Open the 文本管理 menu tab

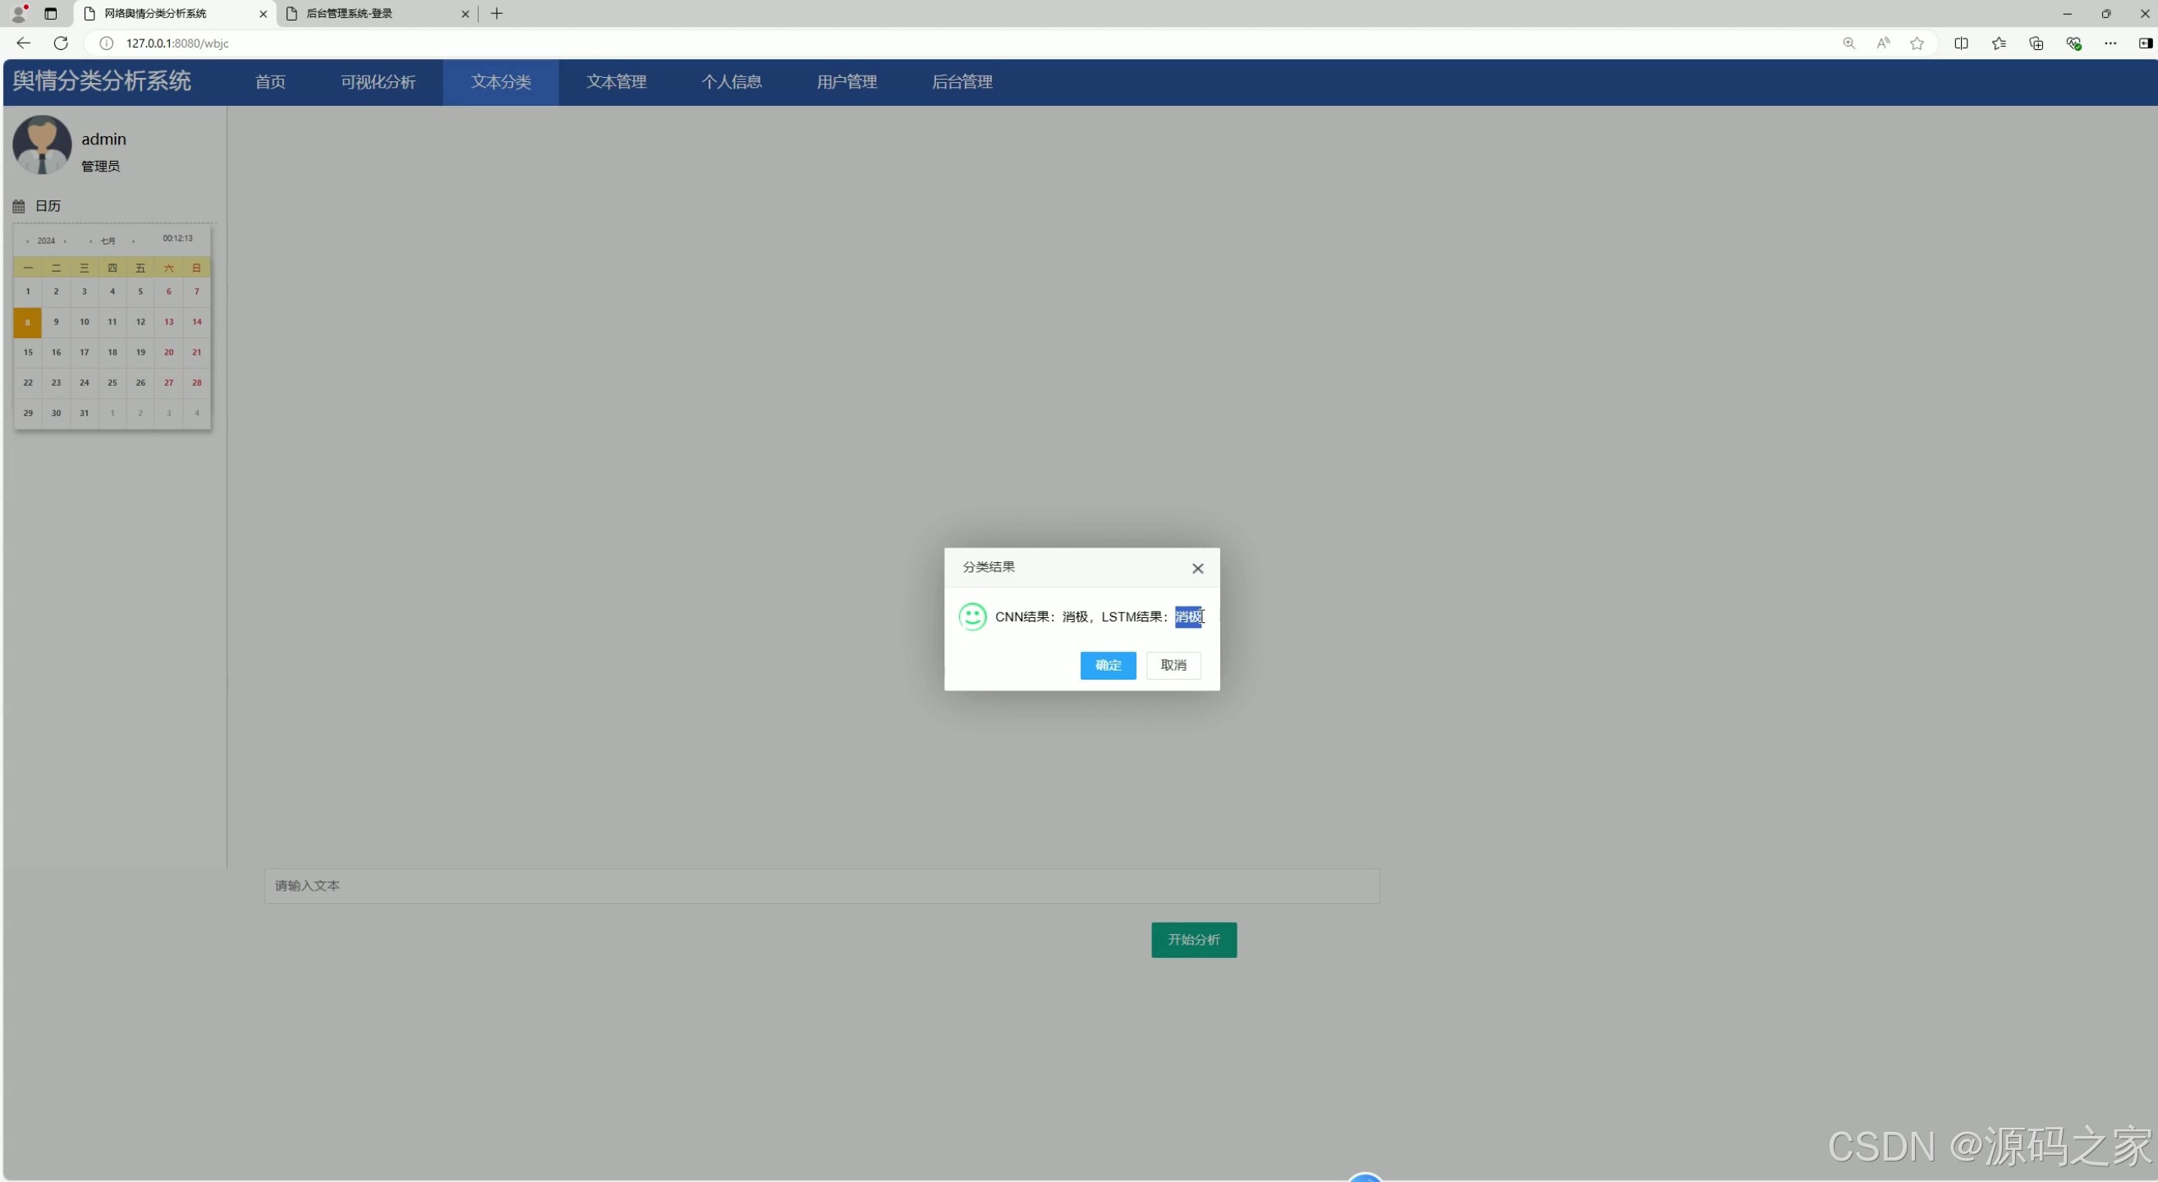616,82
